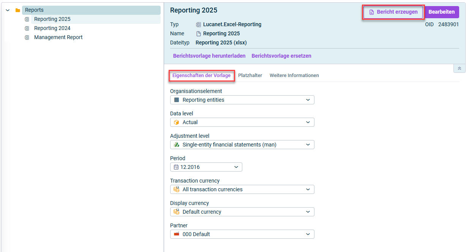Collapse the header panel with double chevron
466x252 pixels.
tap(459, 68)
